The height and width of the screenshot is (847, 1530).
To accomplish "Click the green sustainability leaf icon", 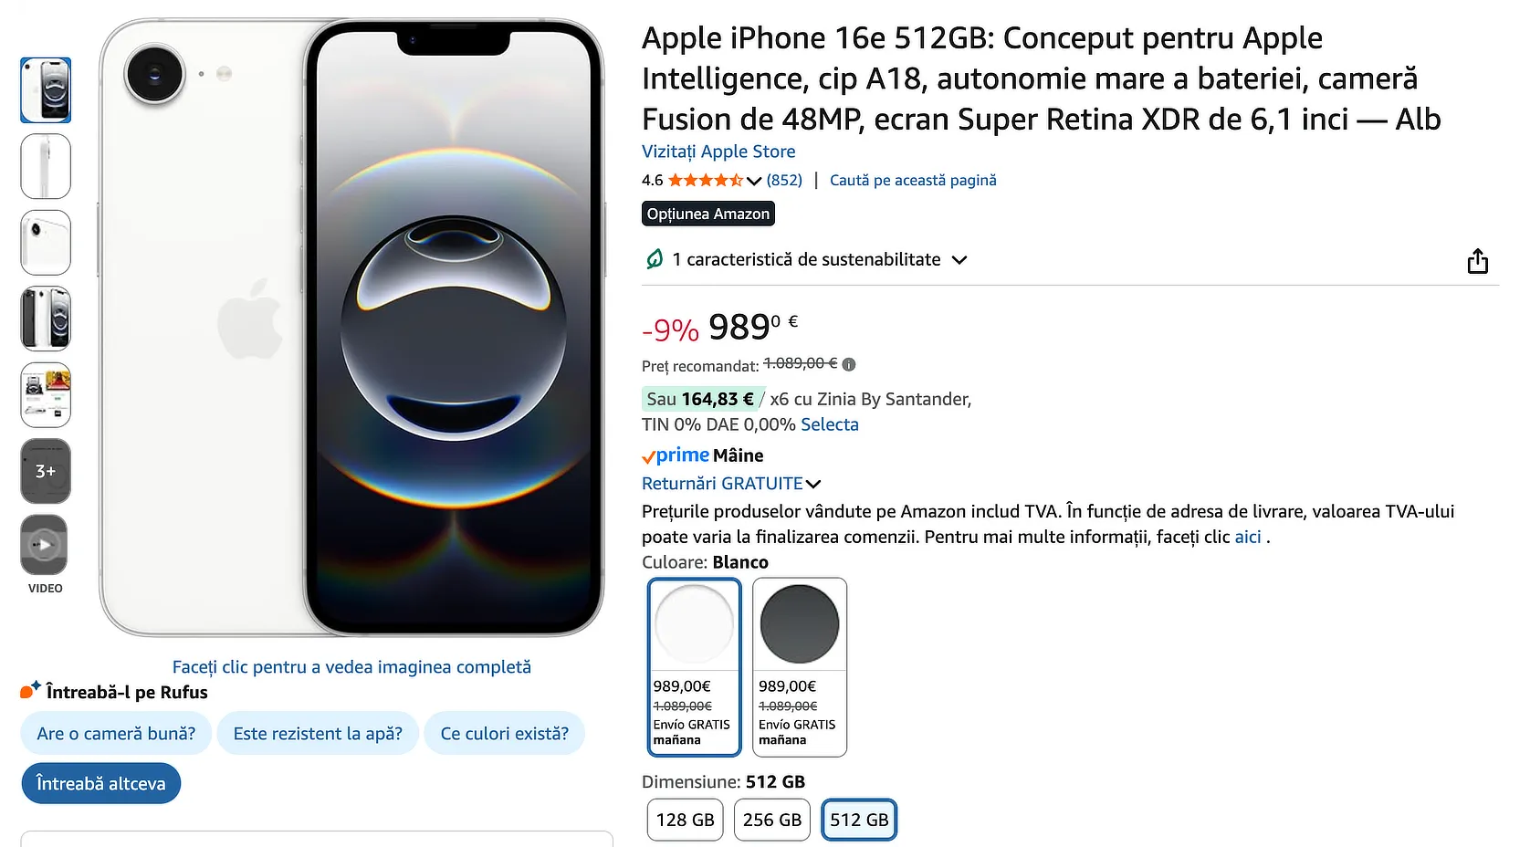I will click(655, 260).
